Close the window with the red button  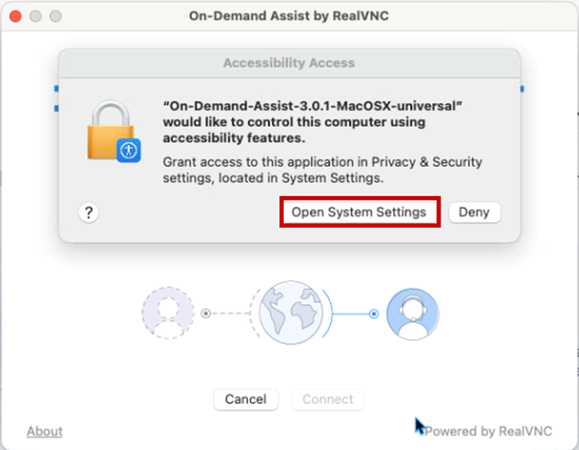point(15,16)
